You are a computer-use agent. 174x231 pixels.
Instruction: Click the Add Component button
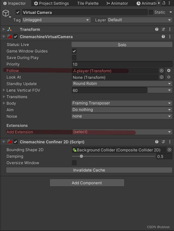pos(87,183)
